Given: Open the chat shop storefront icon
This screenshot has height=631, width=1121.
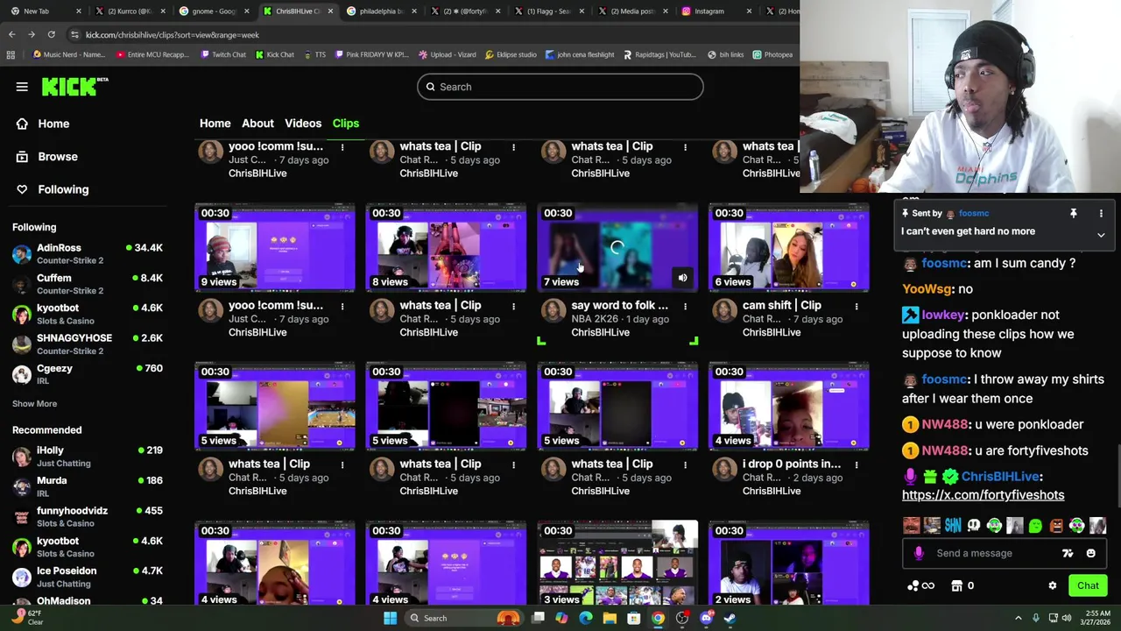Looking at the screenshot, I should [x=956, y=585].
